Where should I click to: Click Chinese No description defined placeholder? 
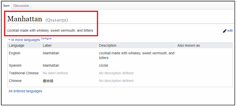[116, 81]
